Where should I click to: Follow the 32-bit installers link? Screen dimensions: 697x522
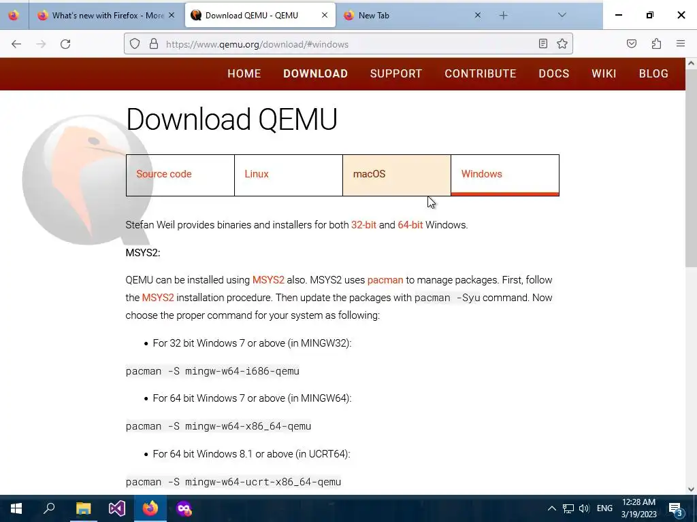tap(363, 225)
